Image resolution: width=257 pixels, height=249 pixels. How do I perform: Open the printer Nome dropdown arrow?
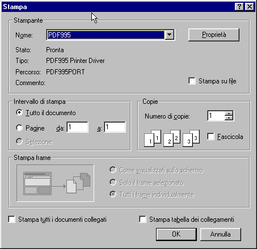tap(170, 35)
